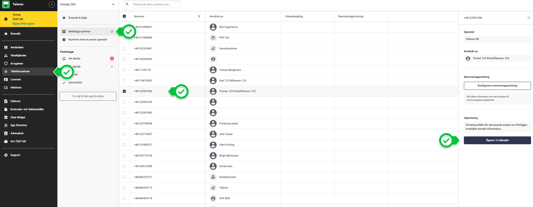
Task: Uncheck the checkbox for +46122591606
Action: coord(124,91)
